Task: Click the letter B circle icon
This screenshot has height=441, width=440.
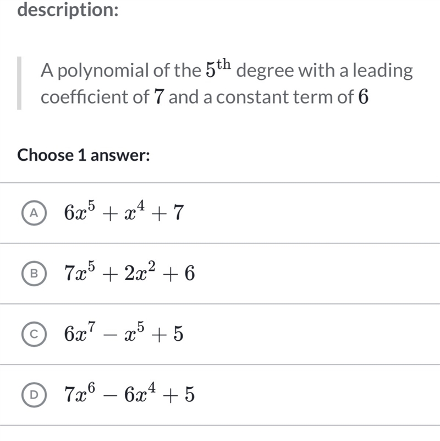Action: point(34,274)
